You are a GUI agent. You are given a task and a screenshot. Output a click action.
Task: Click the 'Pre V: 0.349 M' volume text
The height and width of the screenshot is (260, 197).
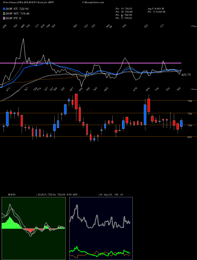point(156,12)
